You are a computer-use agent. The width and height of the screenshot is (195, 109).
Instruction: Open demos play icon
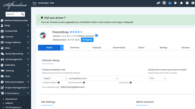[175, 3]
